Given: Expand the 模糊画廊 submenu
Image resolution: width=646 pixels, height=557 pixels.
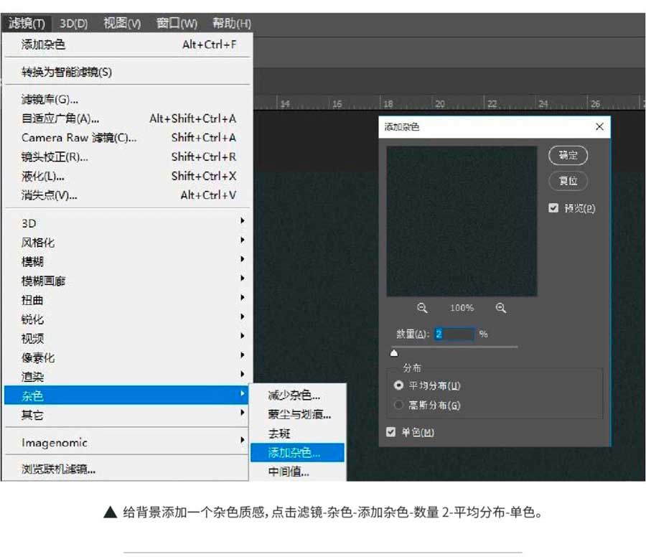Looking at the screenshot, I should point(126,281).
